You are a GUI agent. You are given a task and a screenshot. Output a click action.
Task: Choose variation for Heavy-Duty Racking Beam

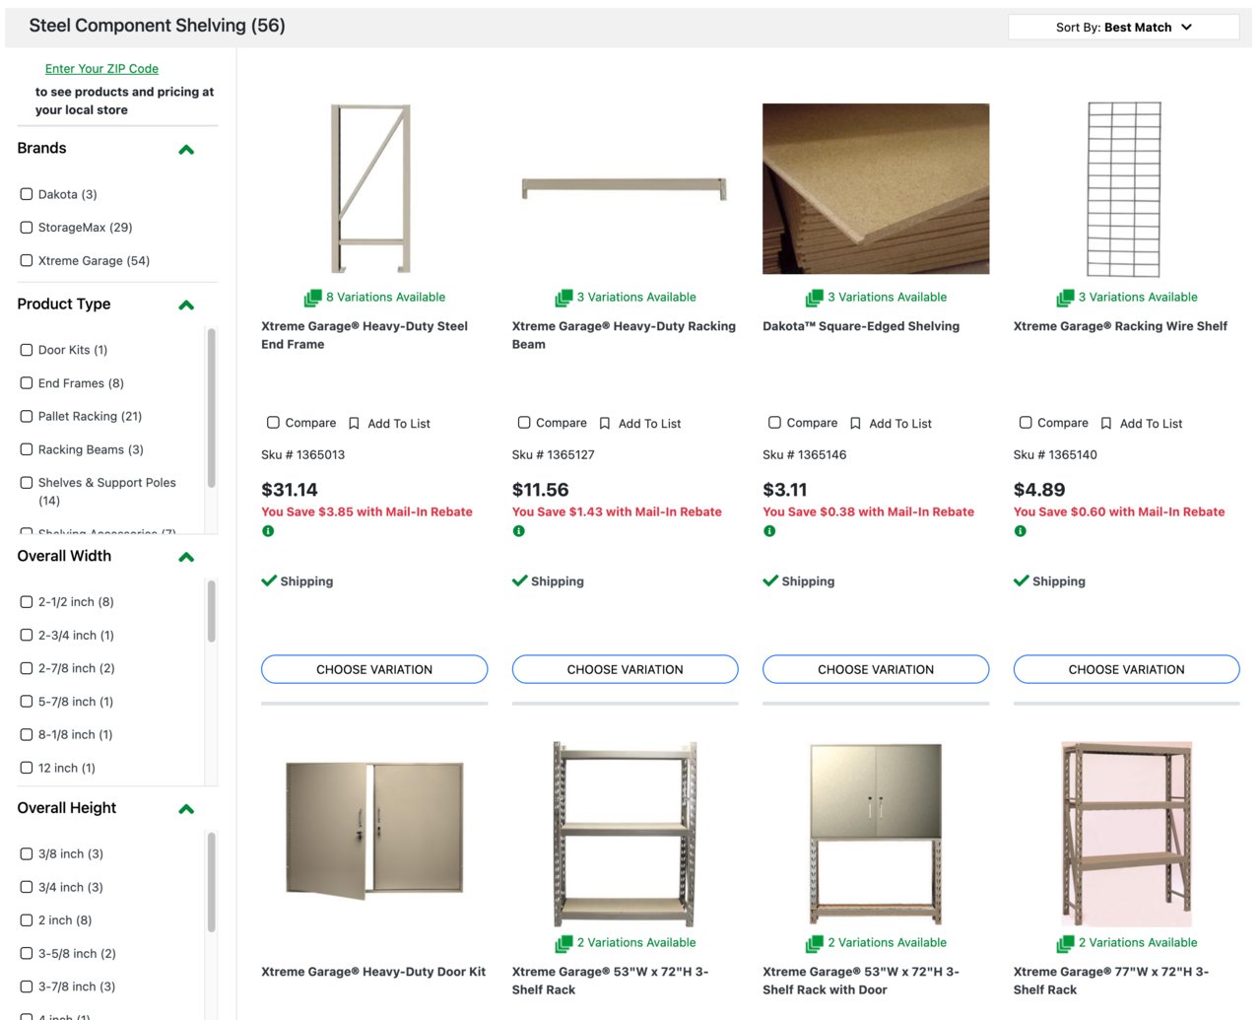pyautogui.click(x=625, y=669)
